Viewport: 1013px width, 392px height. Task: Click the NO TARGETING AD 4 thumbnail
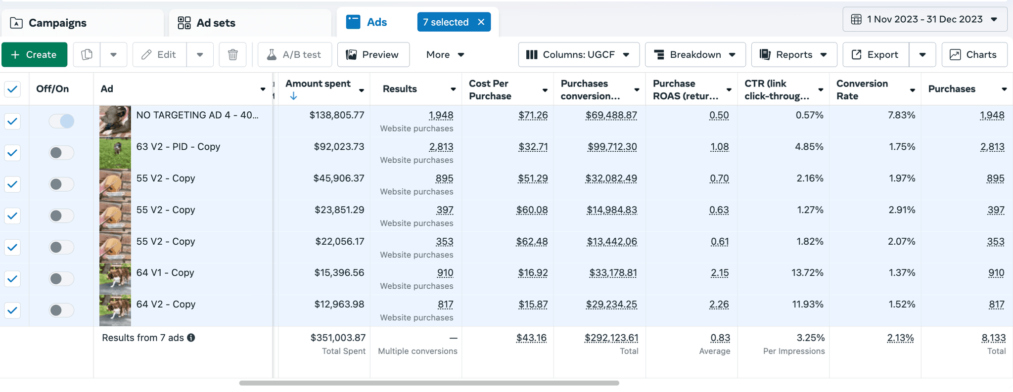[x=115, y=121]
